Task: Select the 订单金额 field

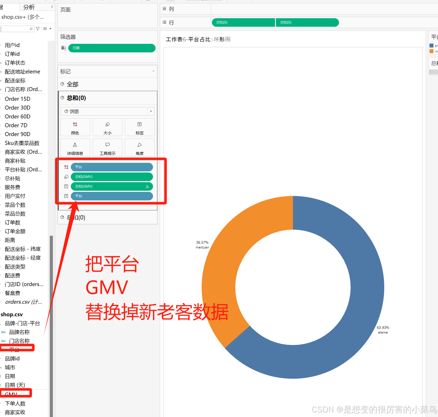Action: pos(15,231)
